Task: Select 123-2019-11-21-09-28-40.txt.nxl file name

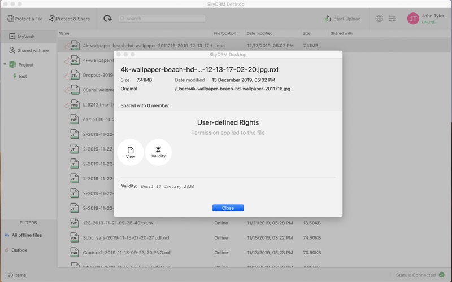Action: (x=119, y=223)
